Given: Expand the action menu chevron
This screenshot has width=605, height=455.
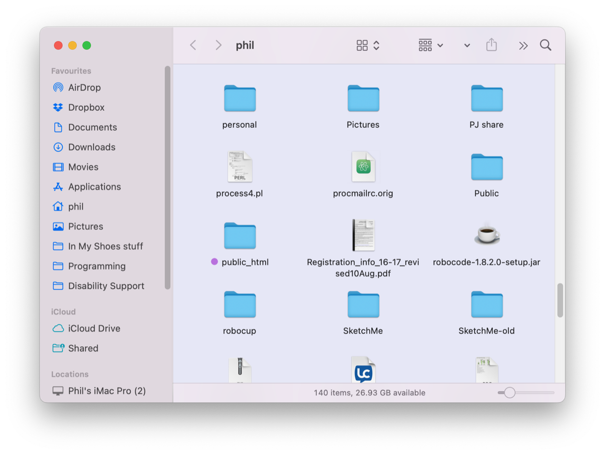Looking at the screenshot, I should (467, 45).
